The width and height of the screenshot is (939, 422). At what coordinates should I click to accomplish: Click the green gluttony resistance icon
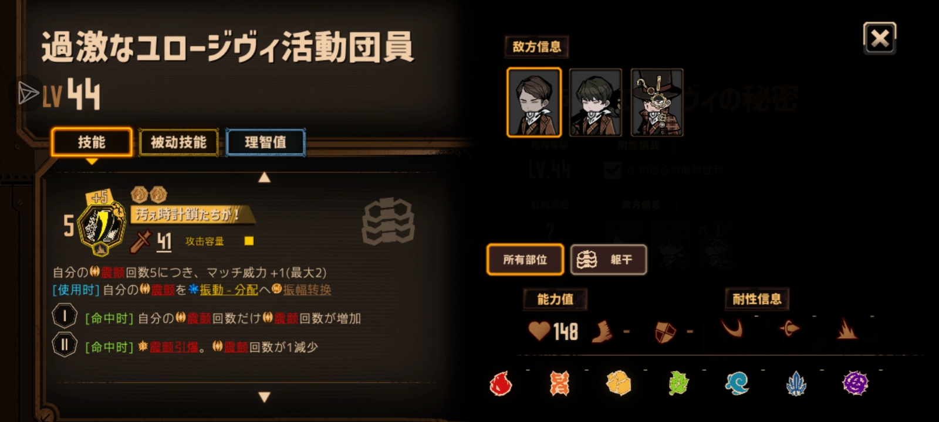pos(678,384)
